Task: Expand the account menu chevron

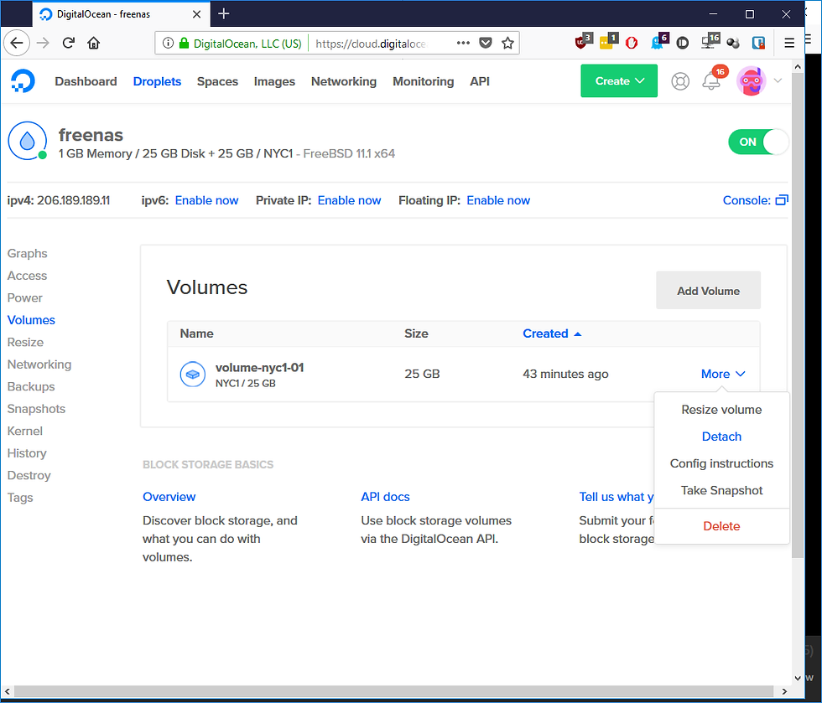Action: [x=778, y=80]
